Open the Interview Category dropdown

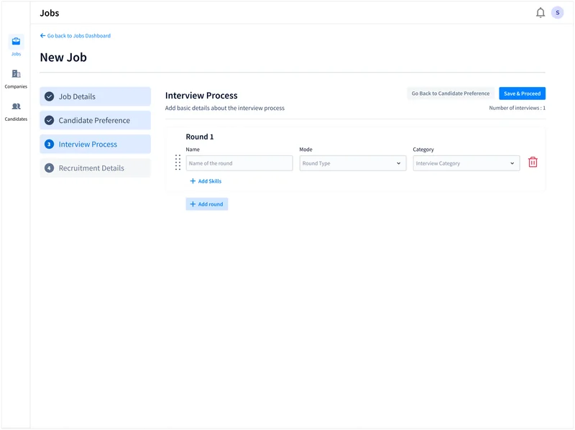(x=466, y=163)
